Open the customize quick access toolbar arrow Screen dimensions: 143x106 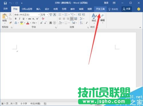coord(22,3)
